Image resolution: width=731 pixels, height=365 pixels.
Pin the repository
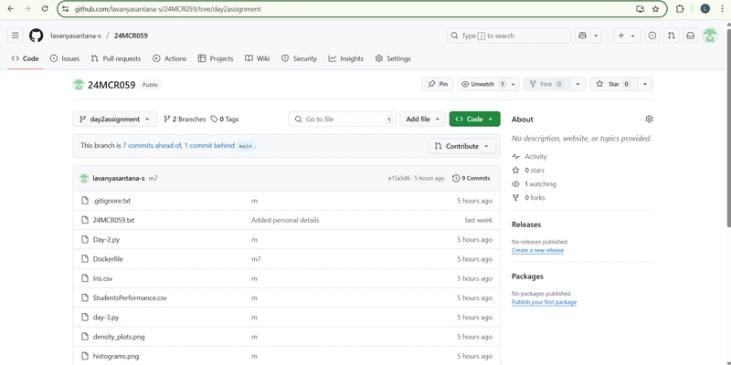438,84
